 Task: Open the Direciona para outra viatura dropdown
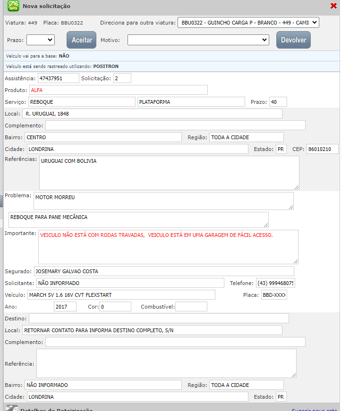(x=248, y=23)
